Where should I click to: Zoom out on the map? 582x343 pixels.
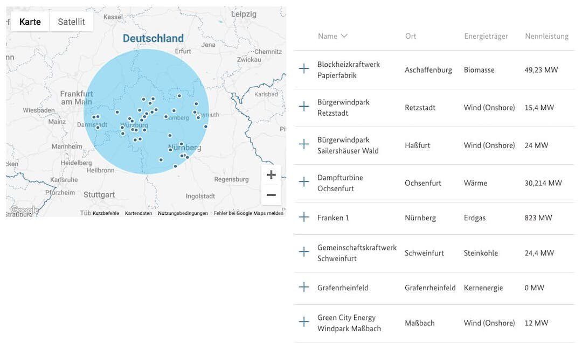(x=271, y=195)
